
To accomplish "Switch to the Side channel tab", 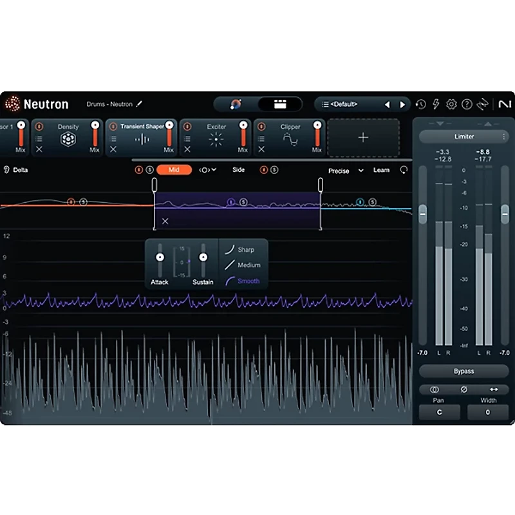I will [x=238, y=171].
